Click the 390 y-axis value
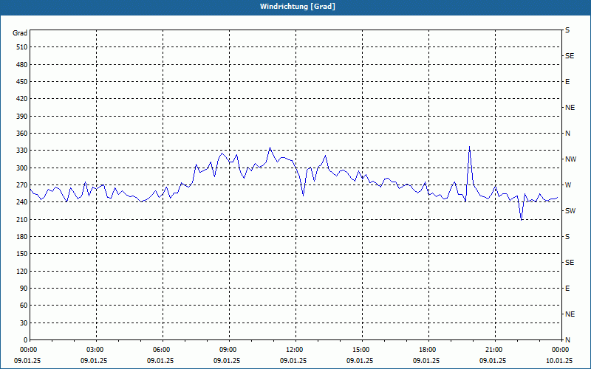Screen dimensions: 591x369 (x=22, y=117)
